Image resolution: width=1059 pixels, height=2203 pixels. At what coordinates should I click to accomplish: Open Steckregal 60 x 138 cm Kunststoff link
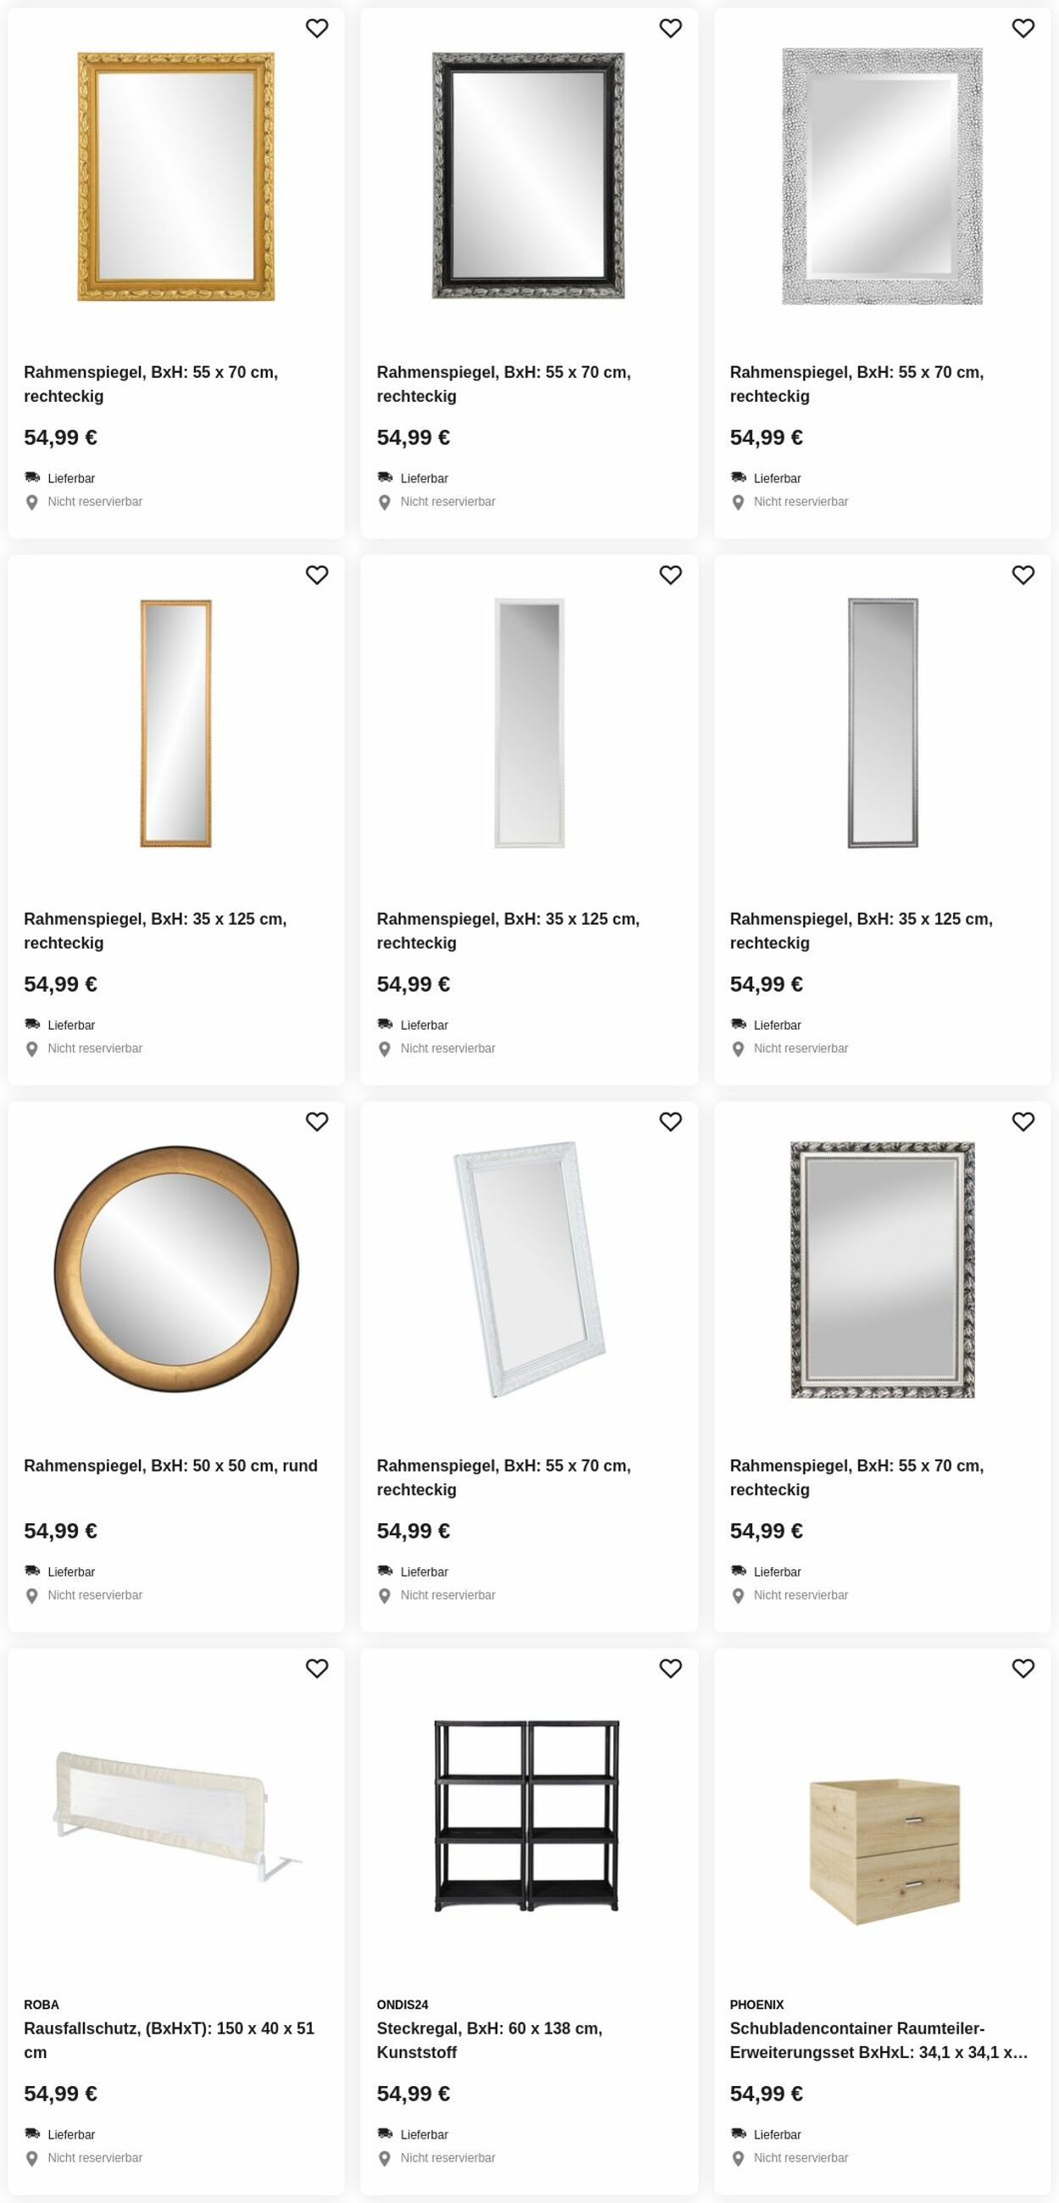(x=489, y=2039)
